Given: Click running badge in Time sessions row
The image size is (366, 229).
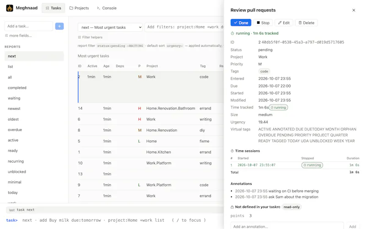Looking at the screenshot, I should coord(312,165).
